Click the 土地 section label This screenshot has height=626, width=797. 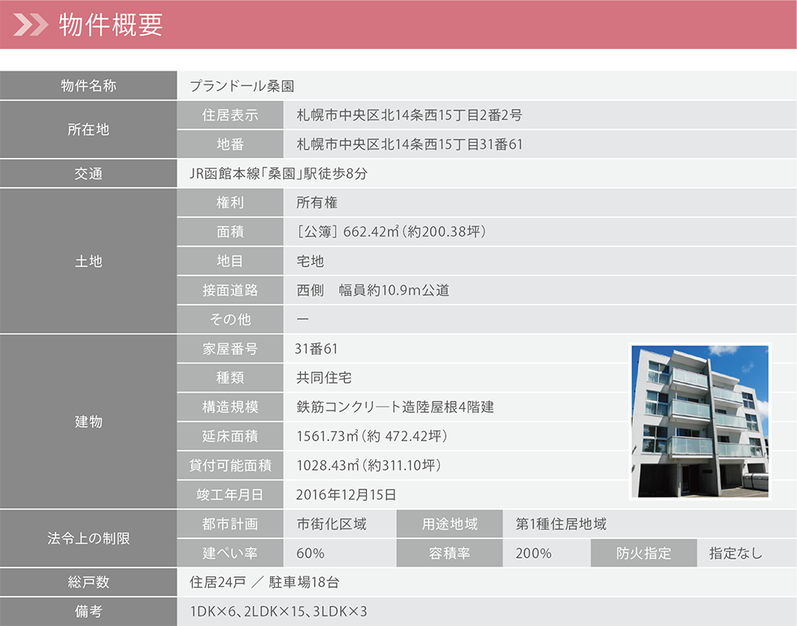88,261
